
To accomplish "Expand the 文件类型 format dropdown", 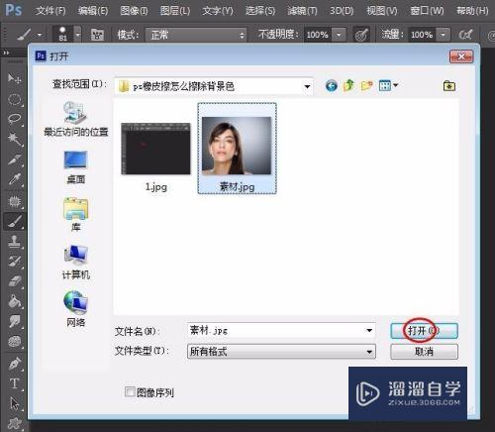I will (x=369, y=352).
